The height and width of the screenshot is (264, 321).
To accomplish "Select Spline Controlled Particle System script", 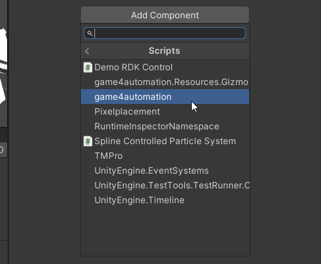I will pos(165,141).
